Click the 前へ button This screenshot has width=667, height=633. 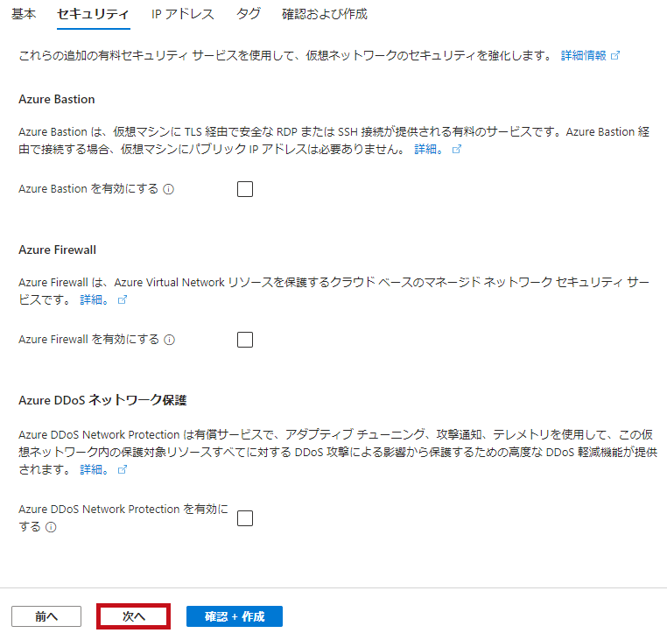coord(46,616)
